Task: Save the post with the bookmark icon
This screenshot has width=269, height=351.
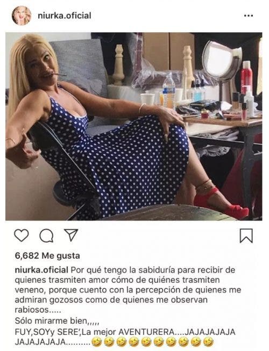Action: [x=246, y=236]
